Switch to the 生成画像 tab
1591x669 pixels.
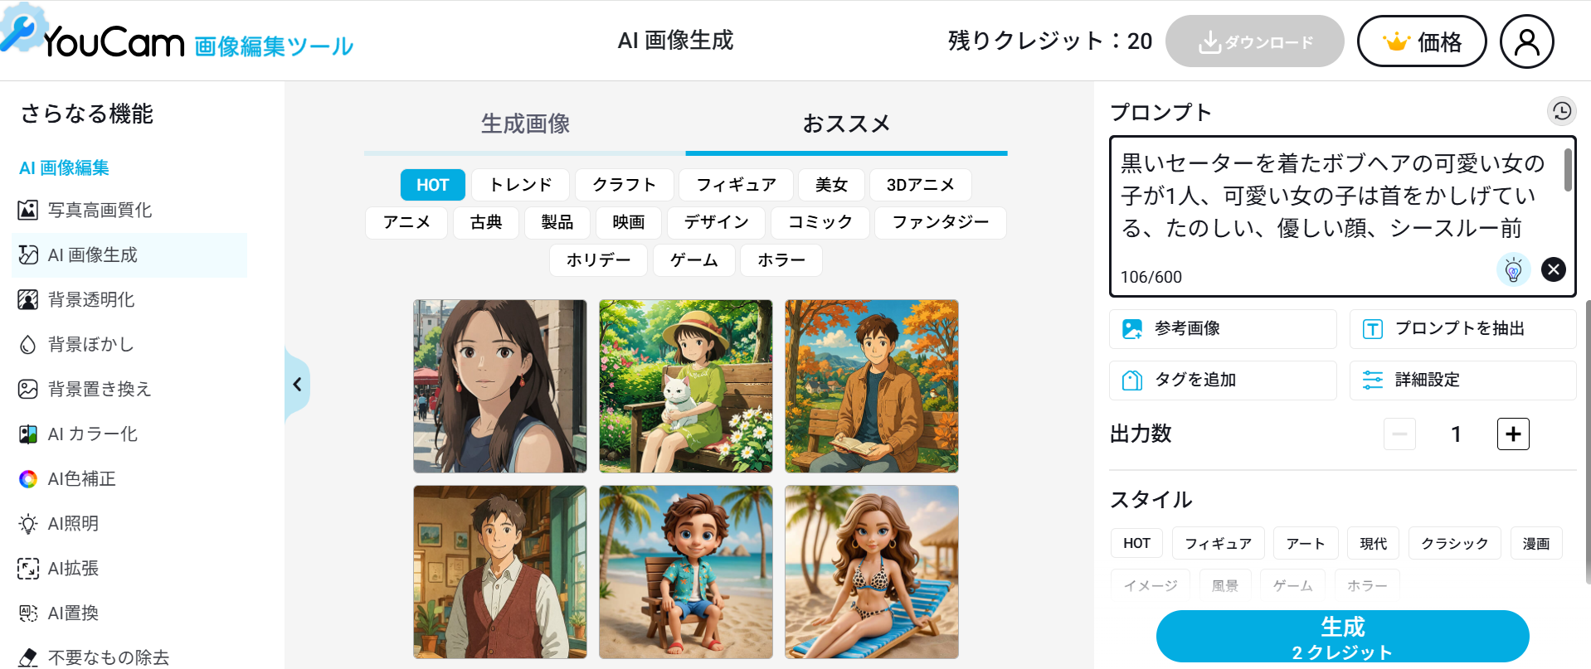tap(525, 124)
